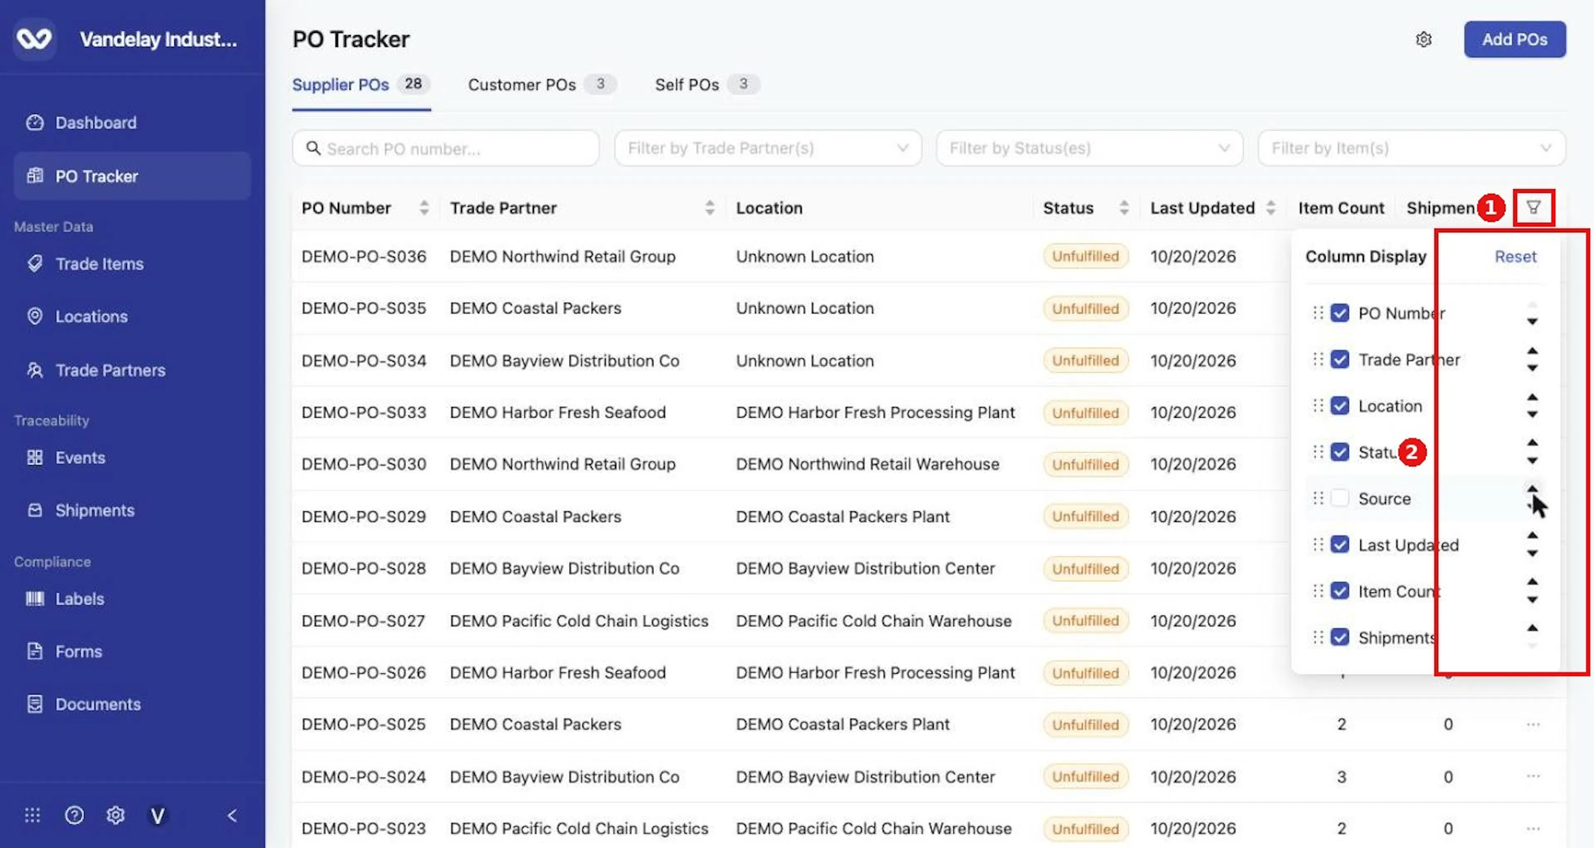Open Shipments in sidebar
The image size is (1594, 848).
[x=132, y=510]
